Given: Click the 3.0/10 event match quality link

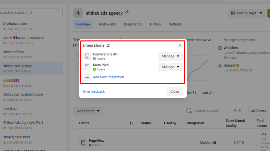Looking at the screenshot, I should click(239, 143).
